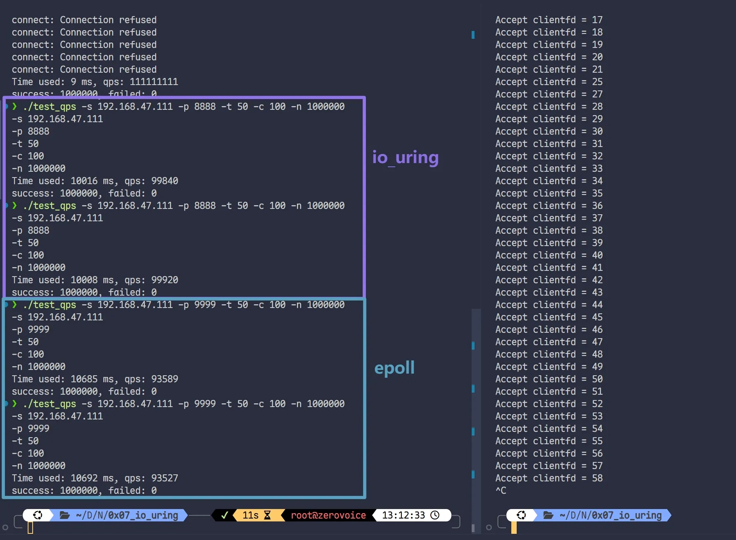
Task: Click the small circle marker left of right pane prompt
Action: (489, 527)
